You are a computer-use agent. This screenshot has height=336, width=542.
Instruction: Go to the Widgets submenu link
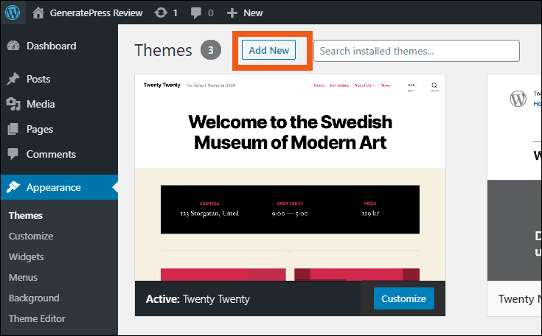[x=27, y=257]
